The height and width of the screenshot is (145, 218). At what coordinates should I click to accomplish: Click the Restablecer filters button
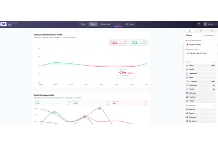coord(210,36)
